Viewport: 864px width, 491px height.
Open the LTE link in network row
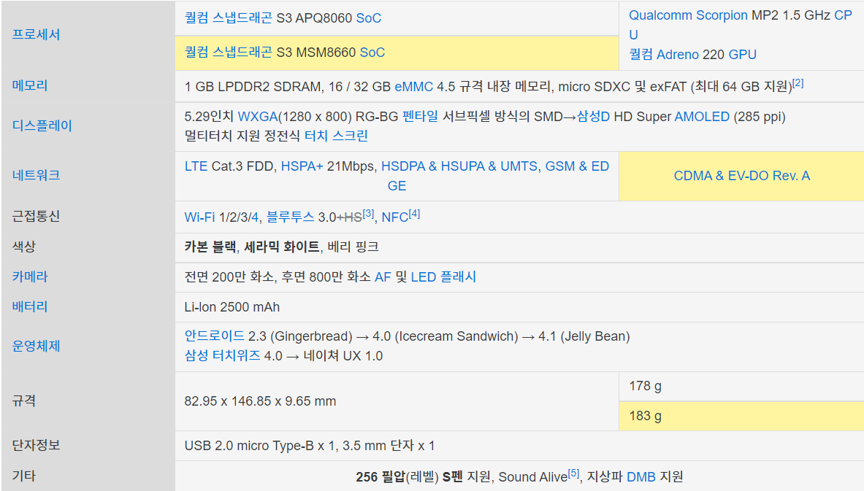coord(196,166)
